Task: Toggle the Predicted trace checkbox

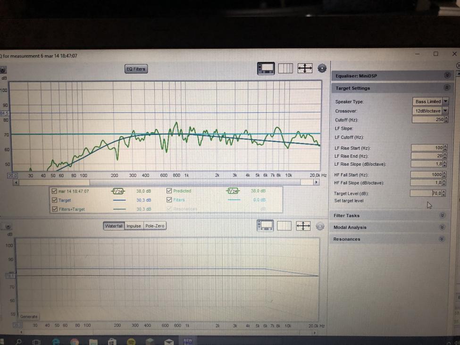Action: (x=169, y=191)
